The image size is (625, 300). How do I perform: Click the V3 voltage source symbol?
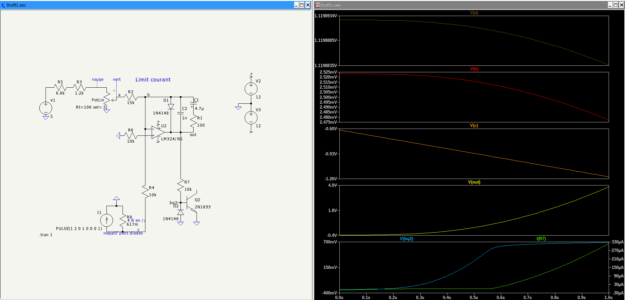click(x=251, y=117)
